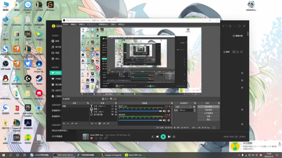The image size is (282, 158).
Task: Toggle the lock on the 文本 (GDI+) 2 source
Action: (116, 106)
